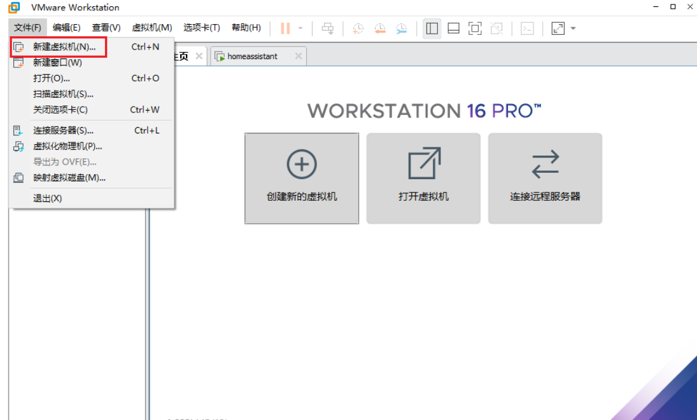Open the stretch display dropdown arrow
Viewport: 697px width, 420px height.
[x=573, y=29]
